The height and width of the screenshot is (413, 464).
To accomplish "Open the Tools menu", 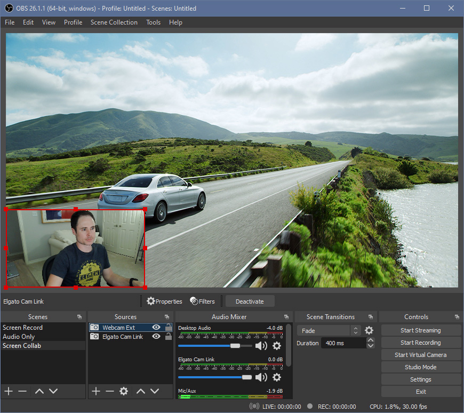I will point(153,22).
